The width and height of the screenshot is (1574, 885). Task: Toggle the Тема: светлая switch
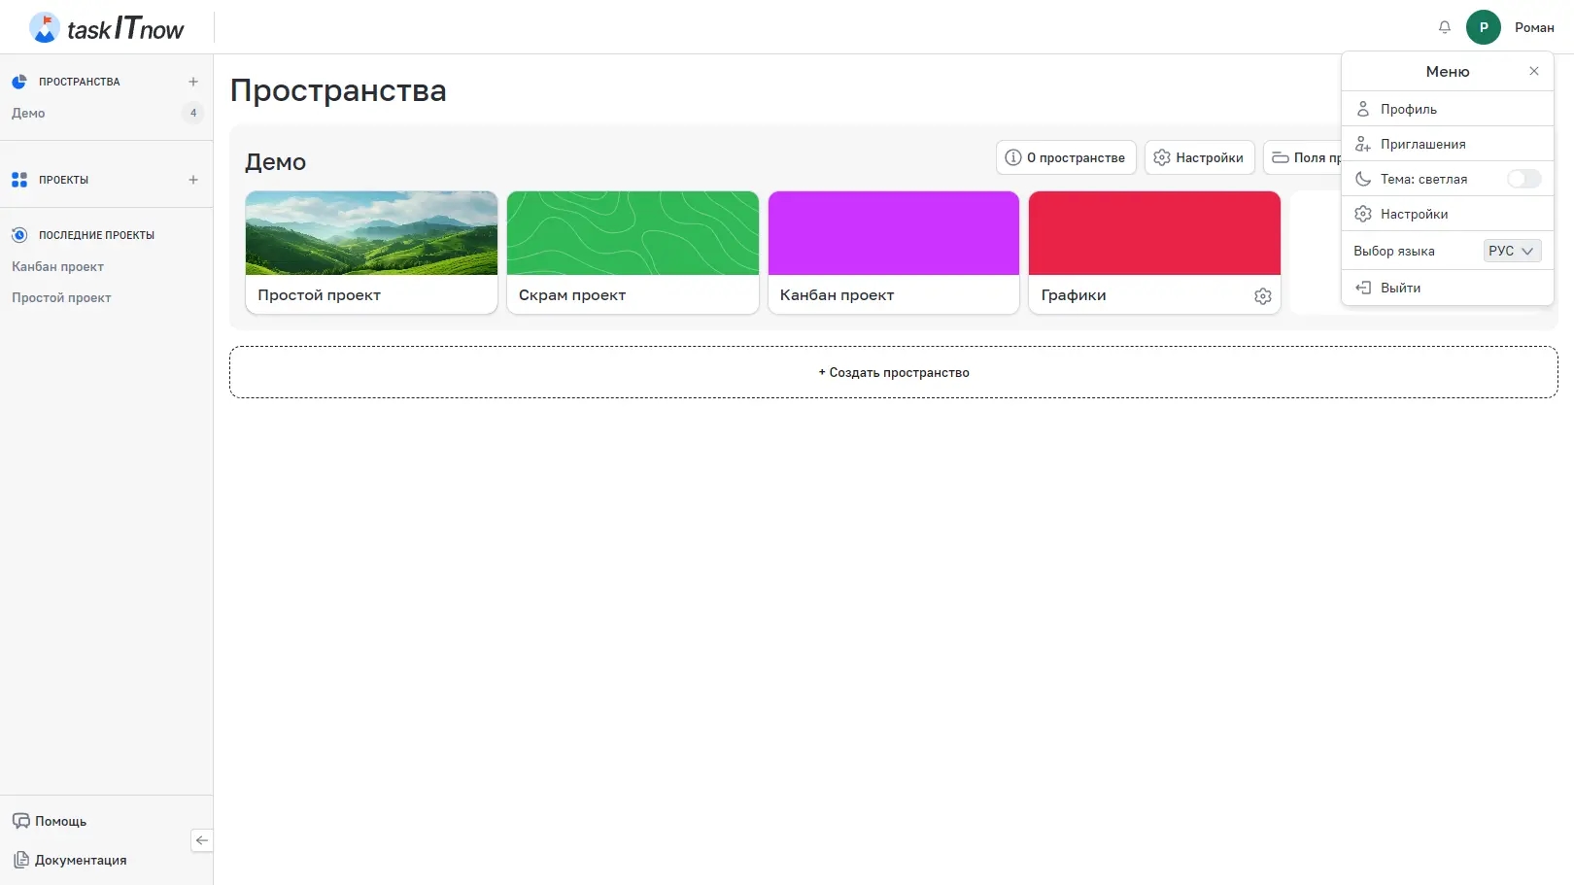pos(1523,179)
